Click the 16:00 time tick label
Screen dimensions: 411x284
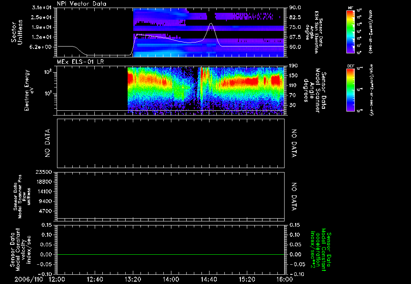[285, 279]
